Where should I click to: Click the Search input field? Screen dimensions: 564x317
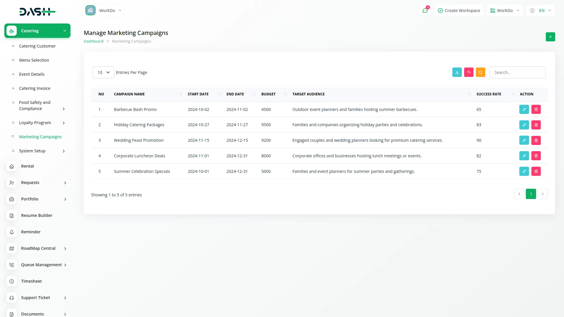tap(517, 72)
